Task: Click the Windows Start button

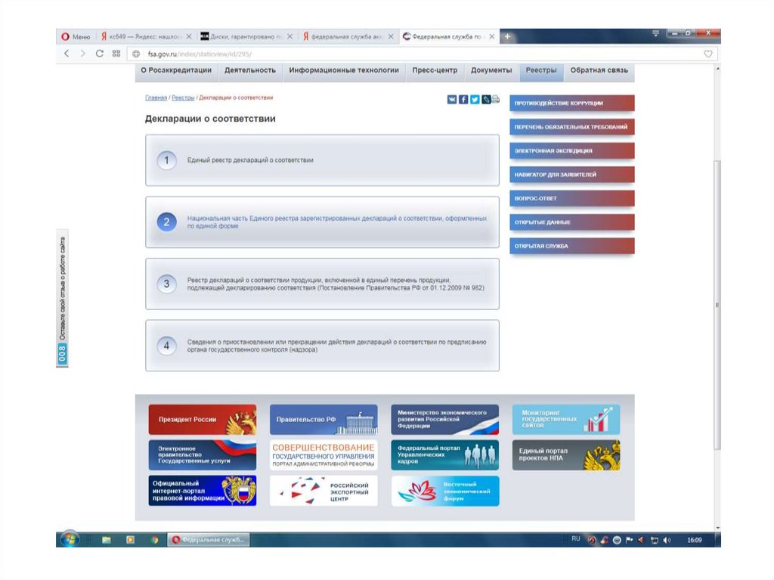Action: click(69, 540)
